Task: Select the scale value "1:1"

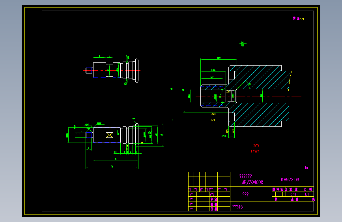Action: click(x=307, y=194)
